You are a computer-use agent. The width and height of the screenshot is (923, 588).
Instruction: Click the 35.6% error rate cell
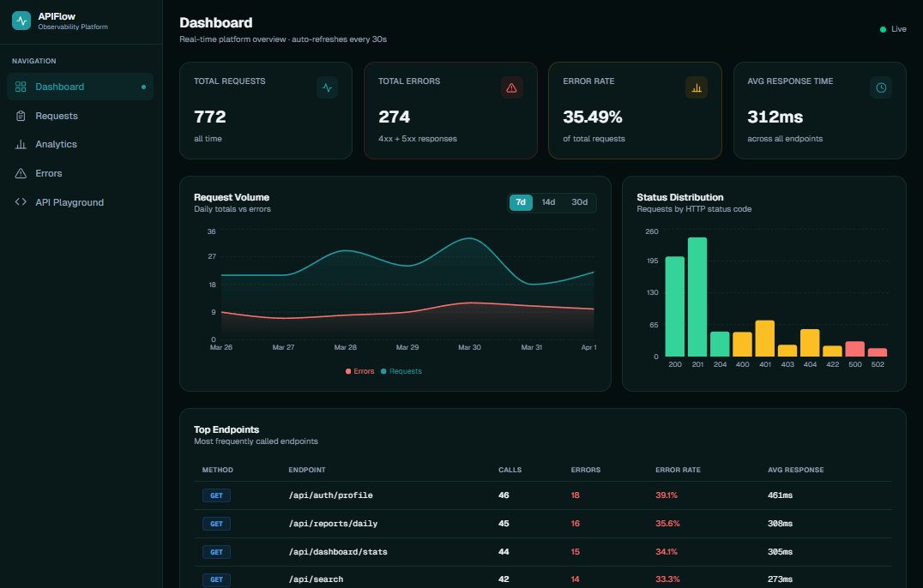point(667,524)
